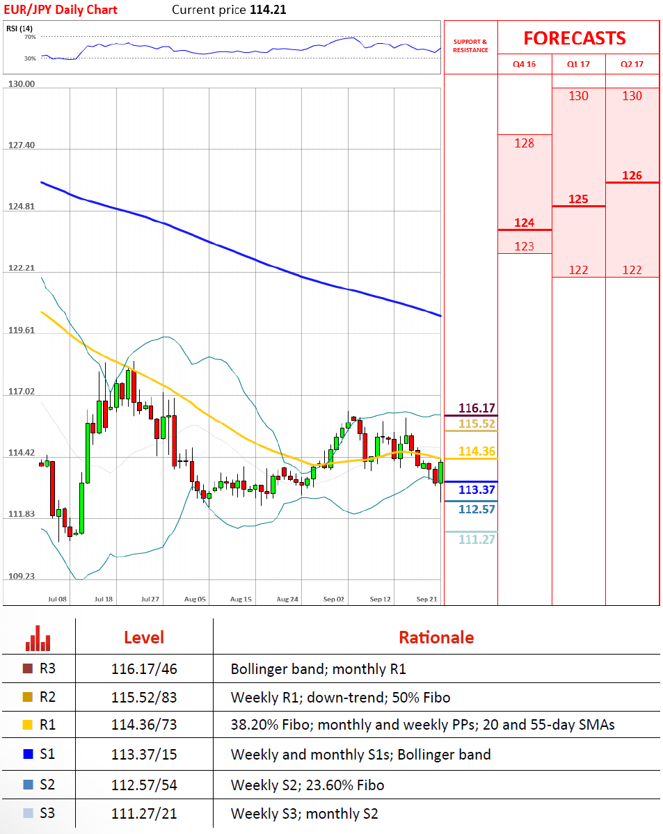Click the Sep 02 date label

334,599
